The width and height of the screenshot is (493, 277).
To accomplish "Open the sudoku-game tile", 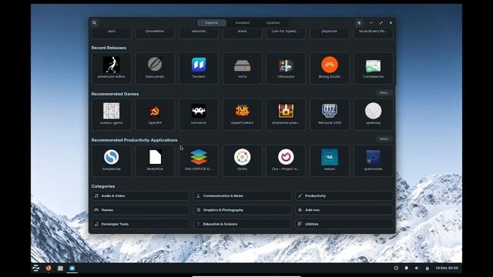I will click(111, 115).
